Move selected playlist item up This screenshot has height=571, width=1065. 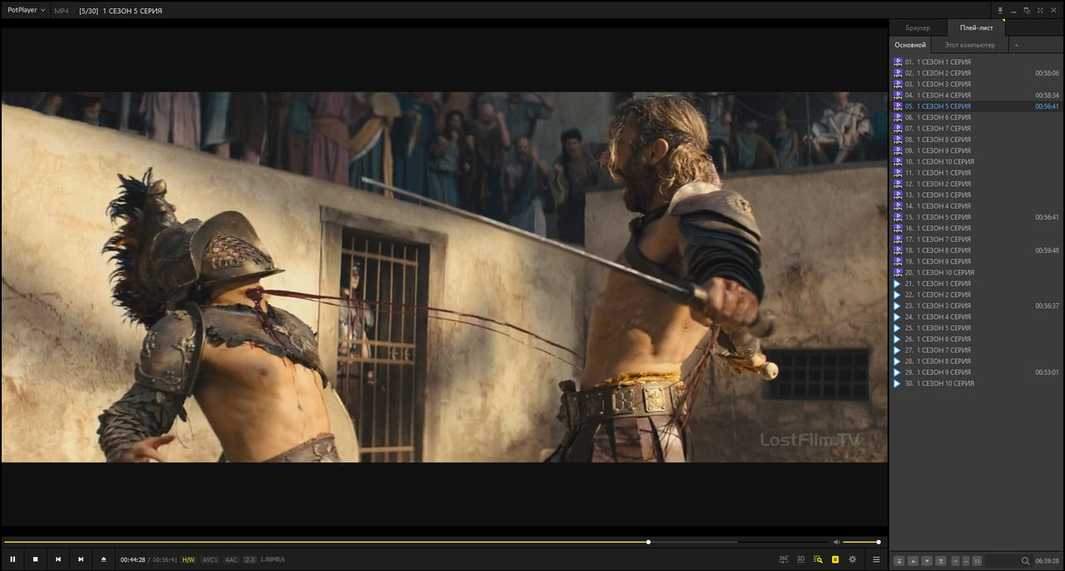[x=913, y=561]
